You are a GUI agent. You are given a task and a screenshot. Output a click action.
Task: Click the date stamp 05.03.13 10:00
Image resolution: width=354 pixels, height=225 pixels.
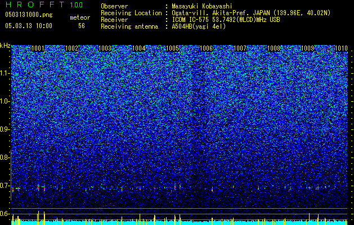[x=29, y=26]
